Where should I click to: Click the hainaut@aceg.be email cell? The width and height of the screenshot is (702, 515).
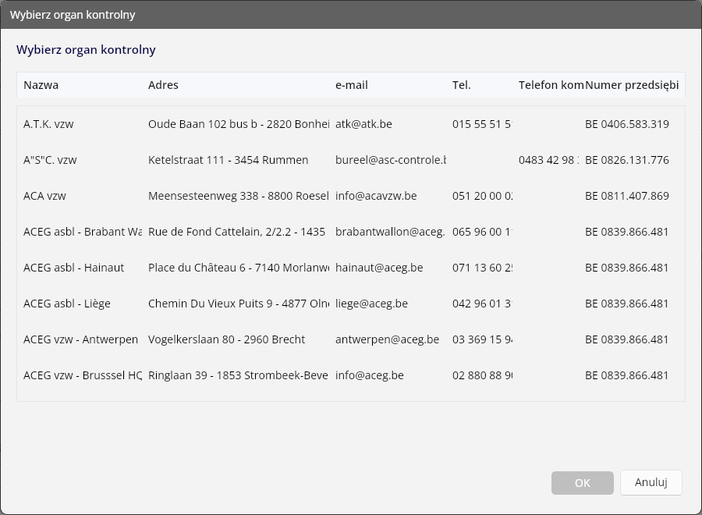tap(379, 268)
